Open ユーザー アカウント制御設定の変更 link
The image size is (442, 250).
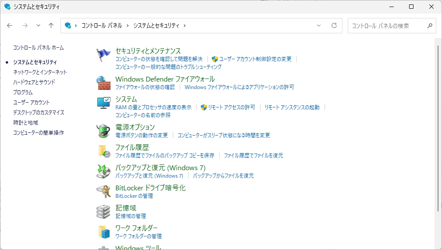point(255,59)
